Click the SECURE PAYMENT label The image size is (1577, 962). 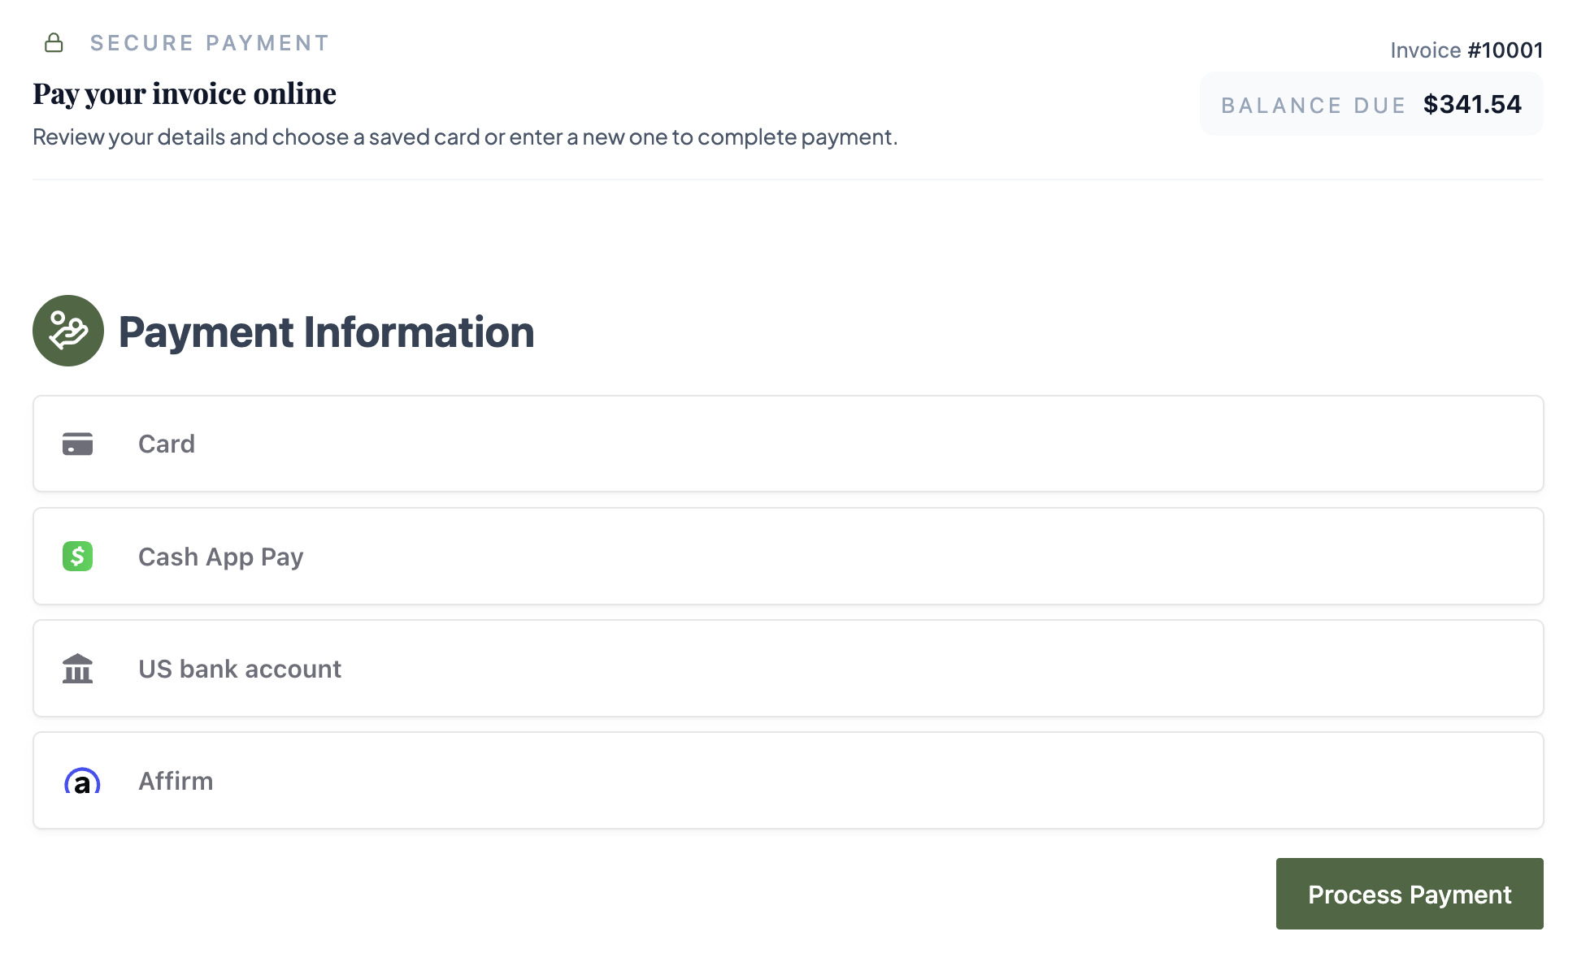[x=210, y=42]
